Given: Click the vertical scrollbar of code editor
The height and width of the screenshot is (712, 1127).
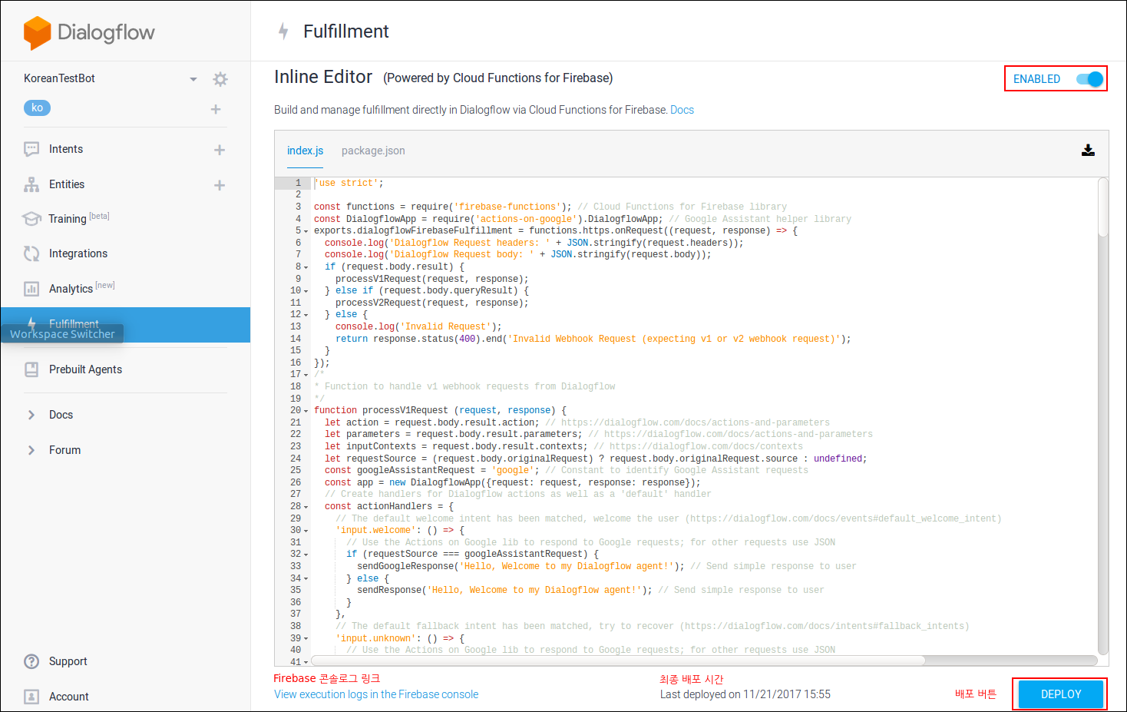Looking at the screenshot, I should click(x=1103, y=207).
